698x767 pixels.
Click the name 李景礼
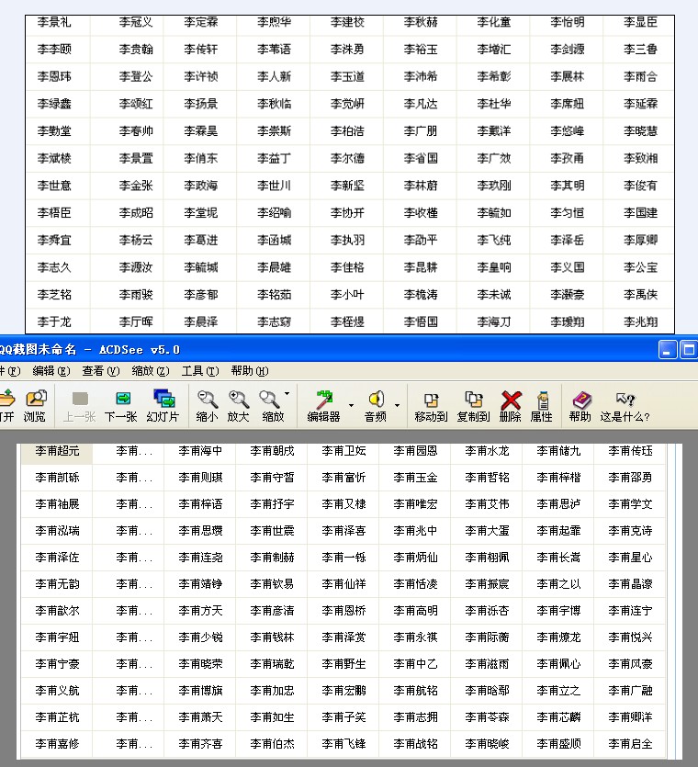tap(54, 22)
